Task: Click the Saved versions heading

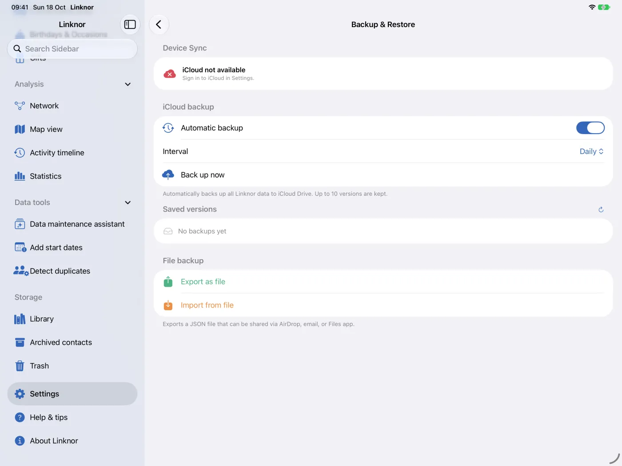Action: 190,209
